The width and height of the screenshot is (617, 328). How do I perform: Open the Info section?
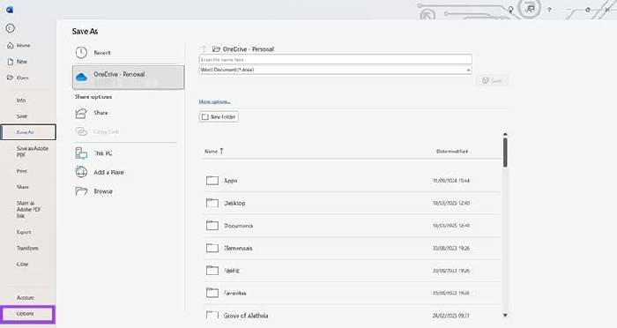point(21,101)
